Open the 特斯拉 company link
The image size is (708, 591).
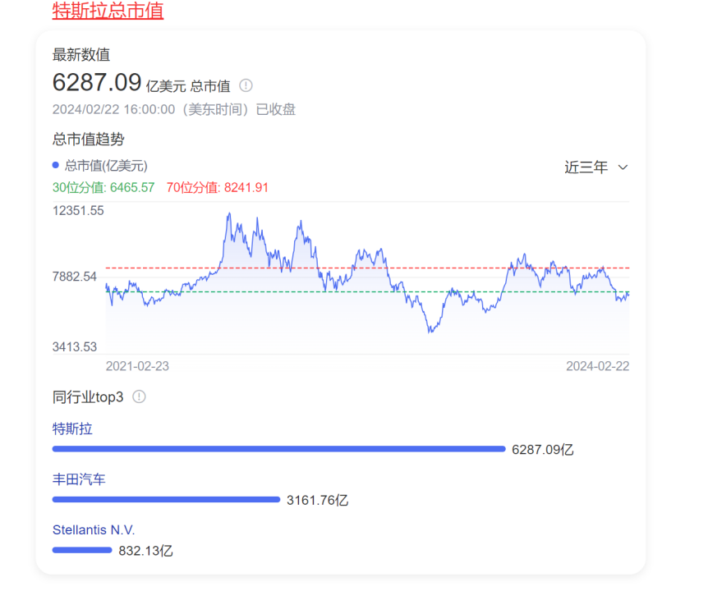(x=72, y=428)
